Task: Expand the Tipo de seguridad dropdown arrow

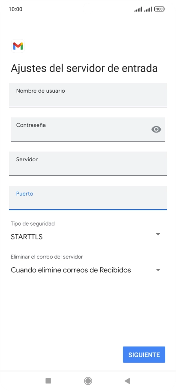Action: 158,234
